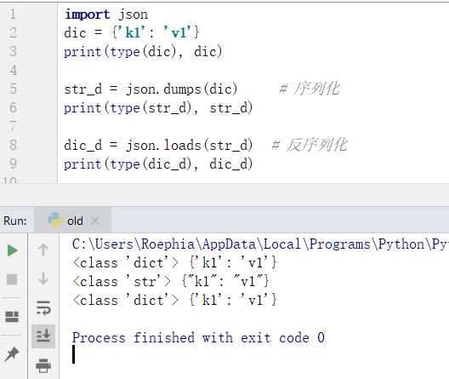The image size is (449, 379).
Task: Click the console input line at the cursor
Action: click(74, 354)
